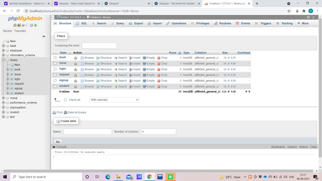The height and width of the screenshot is (181, 322).
Task: Open the Import tab
Action: click(x=155, y=24)
